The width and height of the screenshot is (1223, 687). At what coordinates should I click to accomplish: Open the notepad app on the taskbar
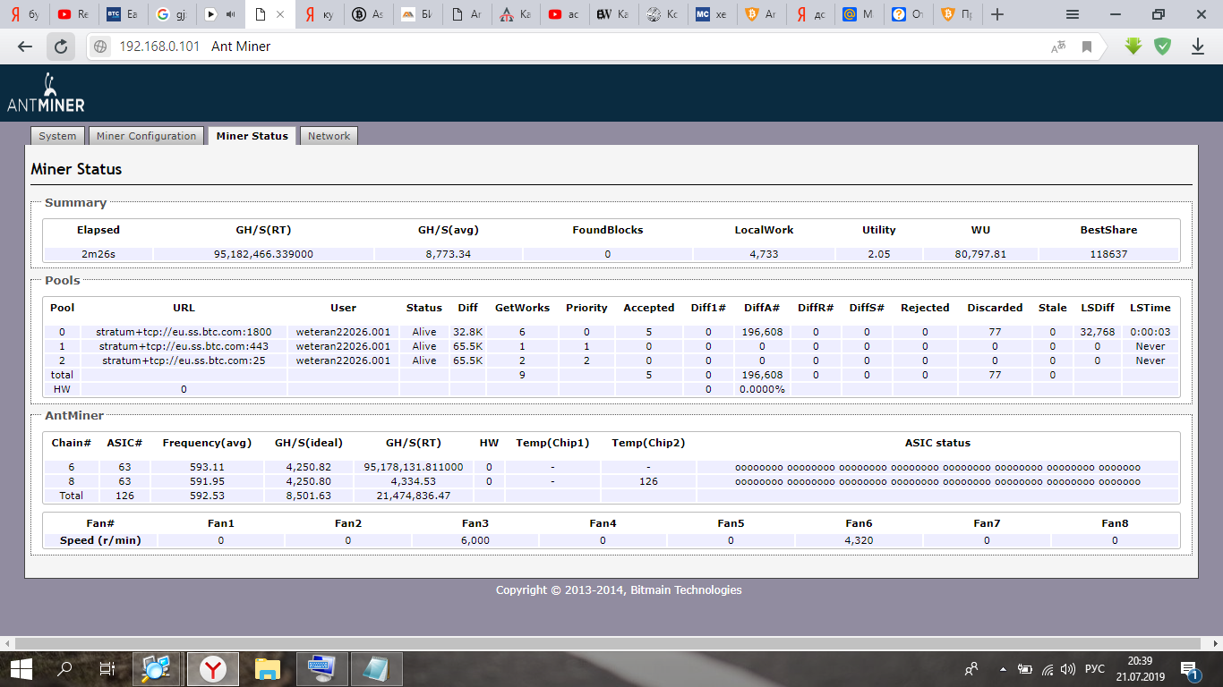pos(376,668)
